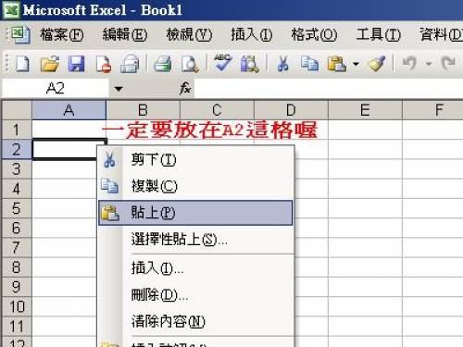Choose 刪除(D)... in context menu
This screenshot has height=347, width=463.
tap(195, 295)
